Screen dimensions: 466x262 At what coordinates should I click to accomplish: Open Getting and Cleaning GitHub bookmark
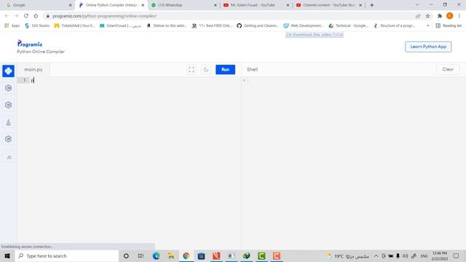258,26
